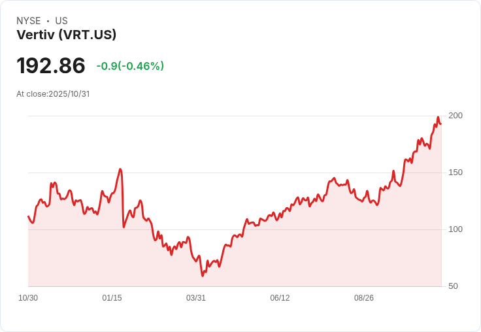Click the green -0.9(-0.46%) change value
The height and width of the screenshot is (332, 481).
click(x=130, y=66)
